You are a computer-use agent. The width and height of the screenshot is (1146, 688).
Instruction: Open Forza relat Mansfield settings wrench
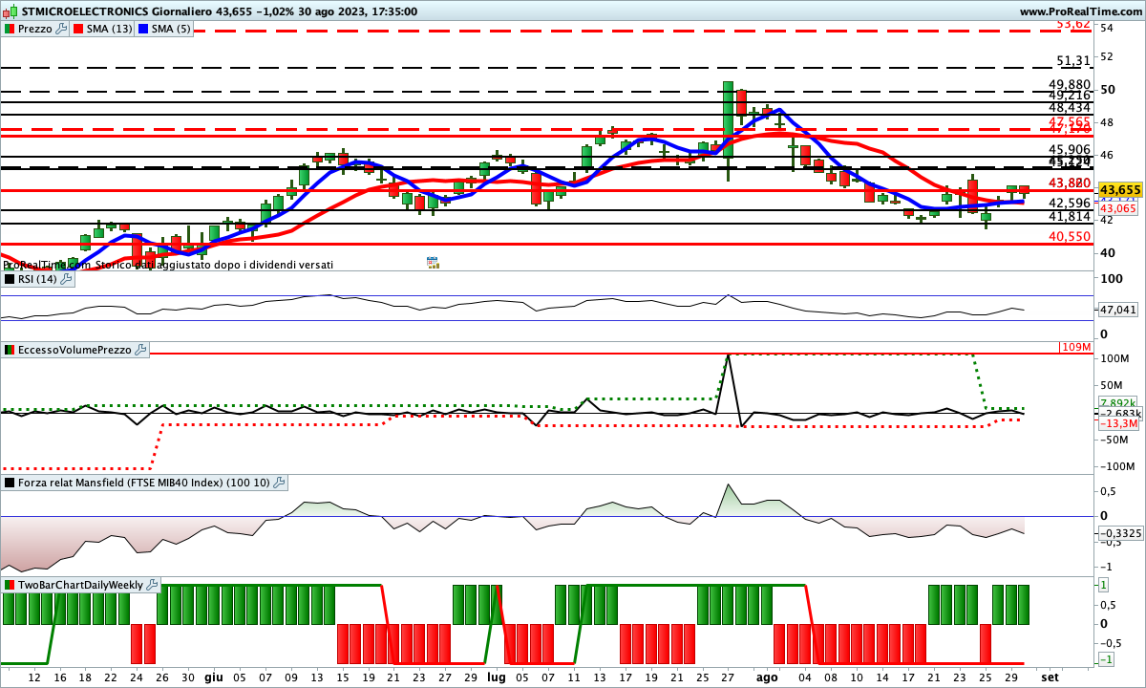coord(279,483)
